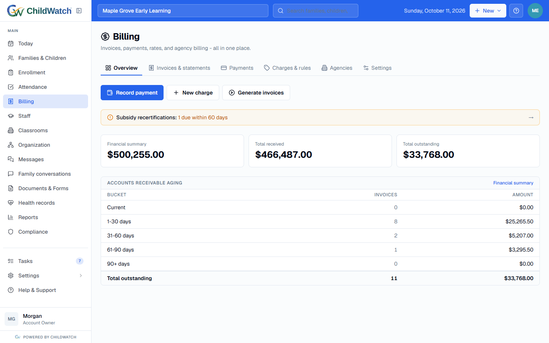Collapse the sidebar using the panel icon
The height and width of the screenshot is (343, 549).
point(79,11)
